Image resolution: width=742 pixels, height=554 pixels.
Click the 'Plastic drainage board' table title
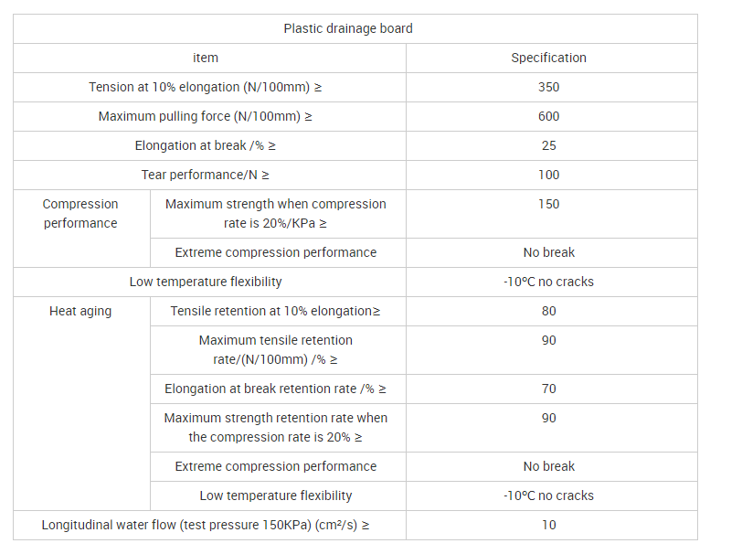348,28
